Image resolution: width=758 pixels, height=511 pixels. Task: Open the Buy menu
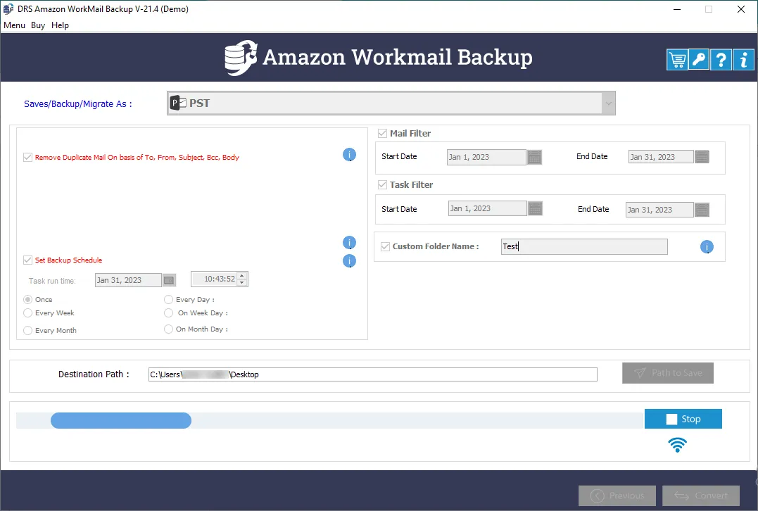pos(38,25)
